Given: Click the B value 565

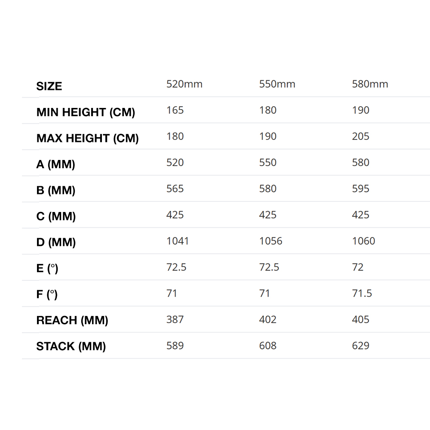Looking at the screenshot, I should (x=175, y=189).
